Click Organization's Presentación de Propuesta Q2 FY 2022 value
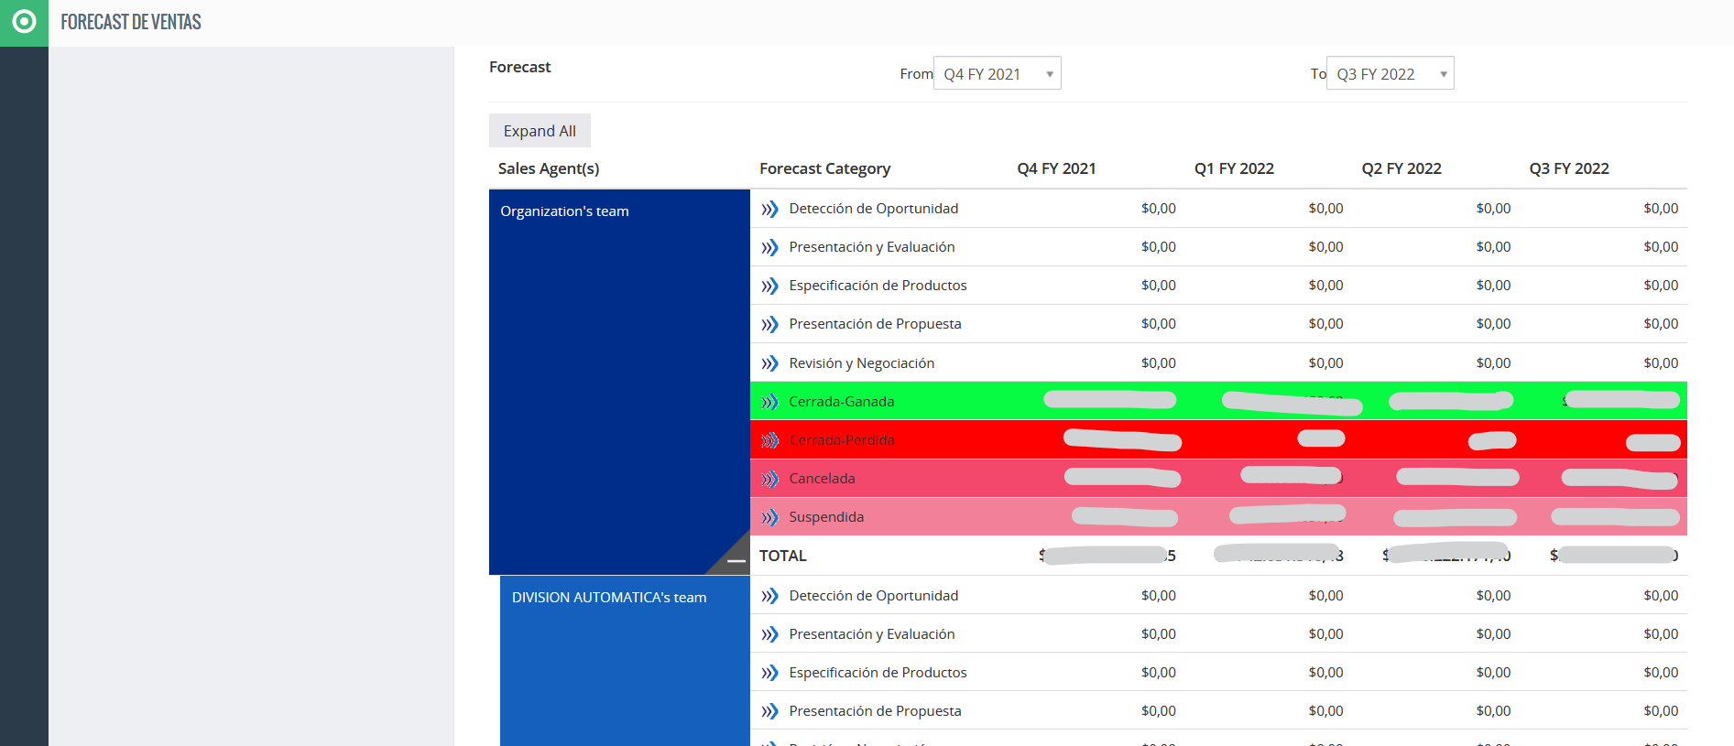The height and width of the screenshot is (746, 1734). point(1493,324)
